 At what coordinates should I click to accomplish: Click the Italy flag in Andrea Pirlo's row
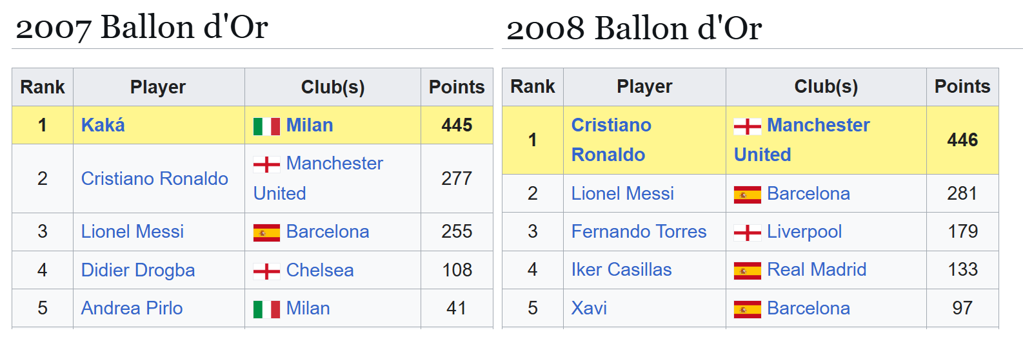(266, 309)
